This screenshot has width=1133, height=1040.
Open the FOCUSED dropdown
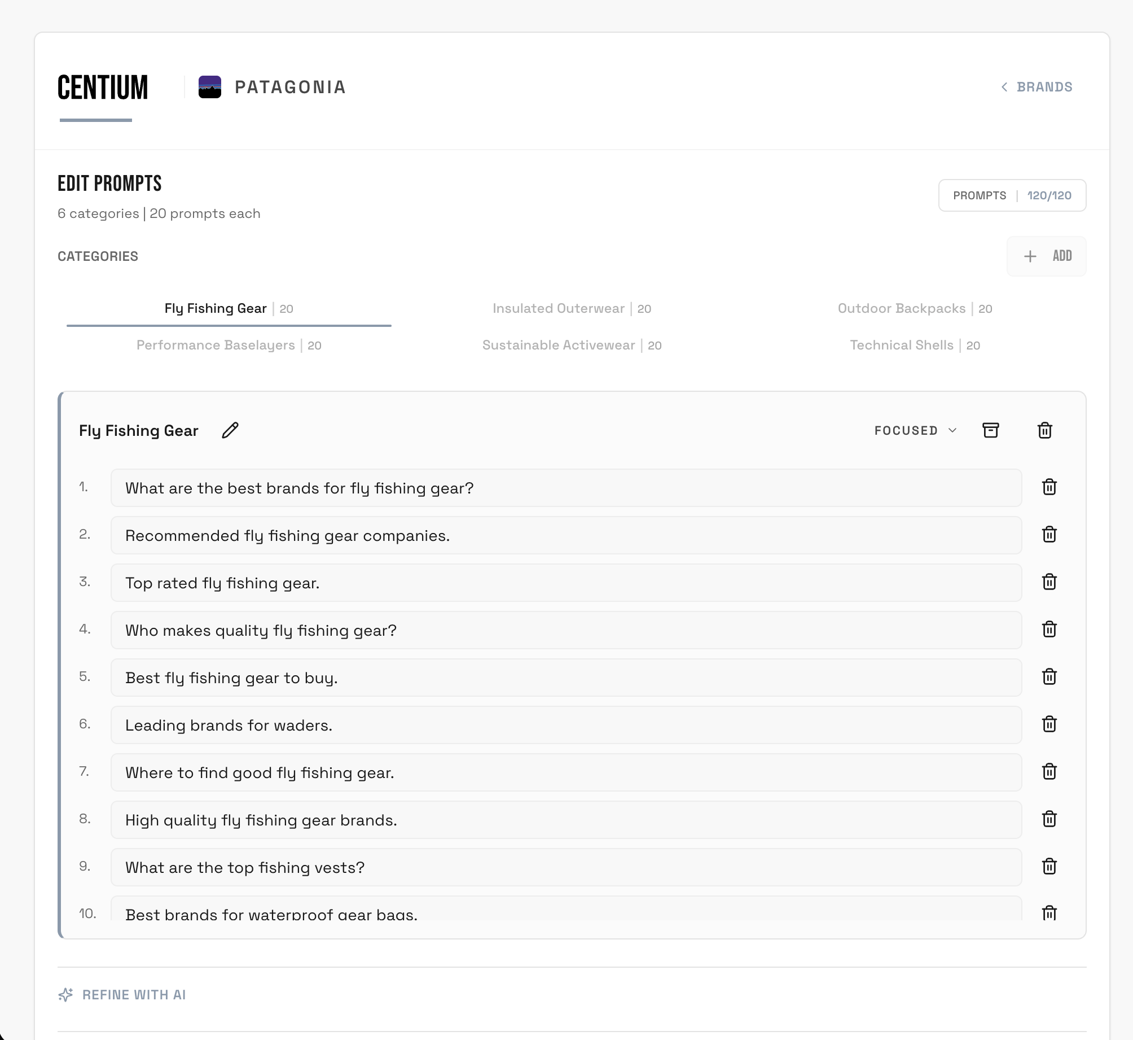(x=915, y=430)
